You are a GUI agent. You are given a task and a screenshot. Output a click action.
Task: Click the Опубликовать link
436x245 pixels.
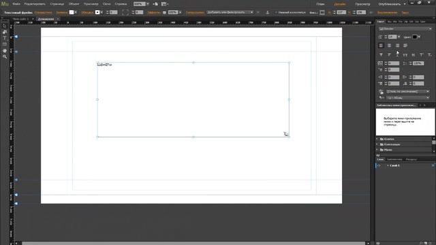[x=390, y=4]
